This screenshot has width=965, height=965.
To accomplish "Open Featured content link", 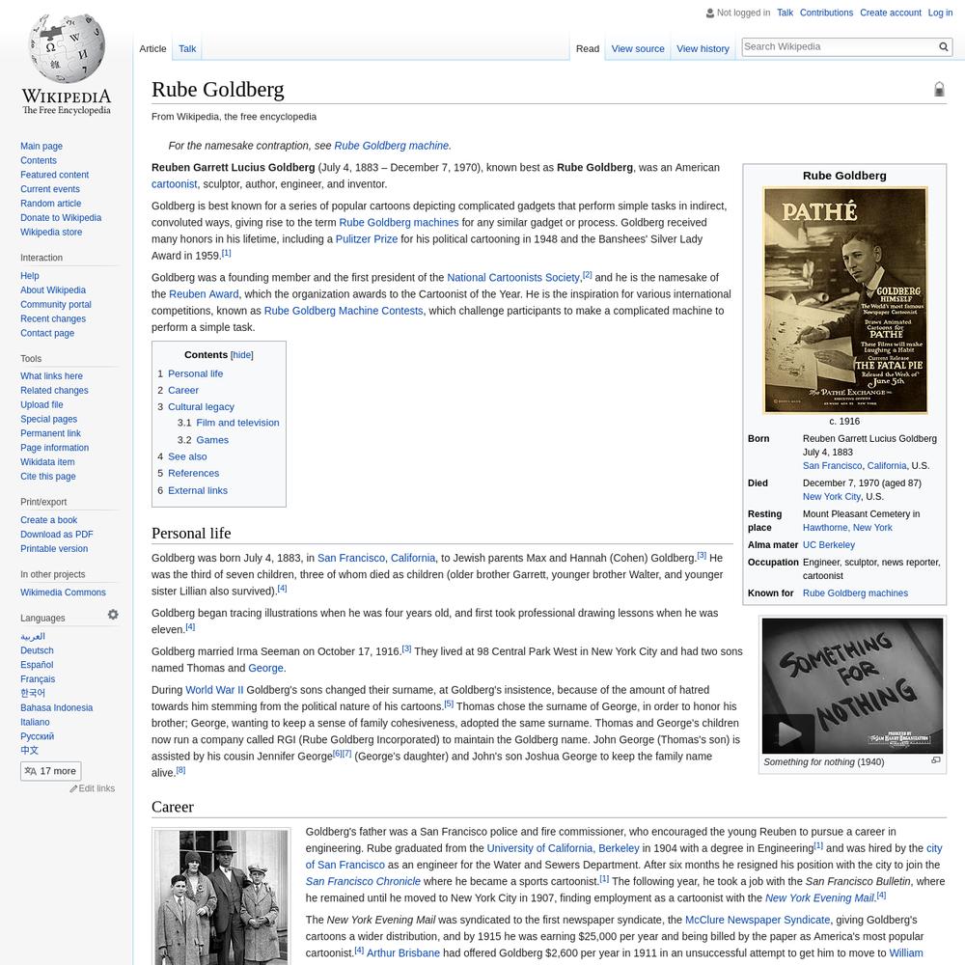I will [54, 175].
